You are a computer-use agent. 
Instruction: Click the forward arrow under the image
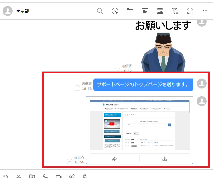click(x=114, y=159)
